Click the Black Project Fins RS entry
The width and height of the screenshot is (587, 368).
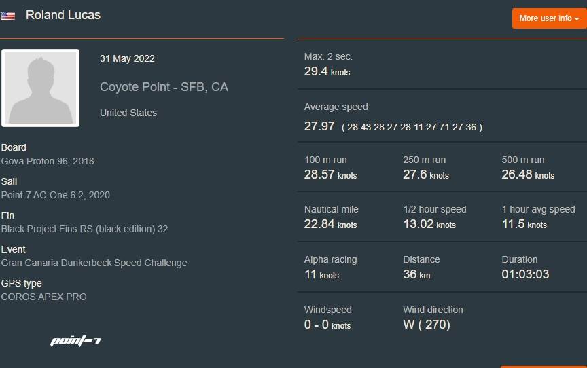(84, 229)
